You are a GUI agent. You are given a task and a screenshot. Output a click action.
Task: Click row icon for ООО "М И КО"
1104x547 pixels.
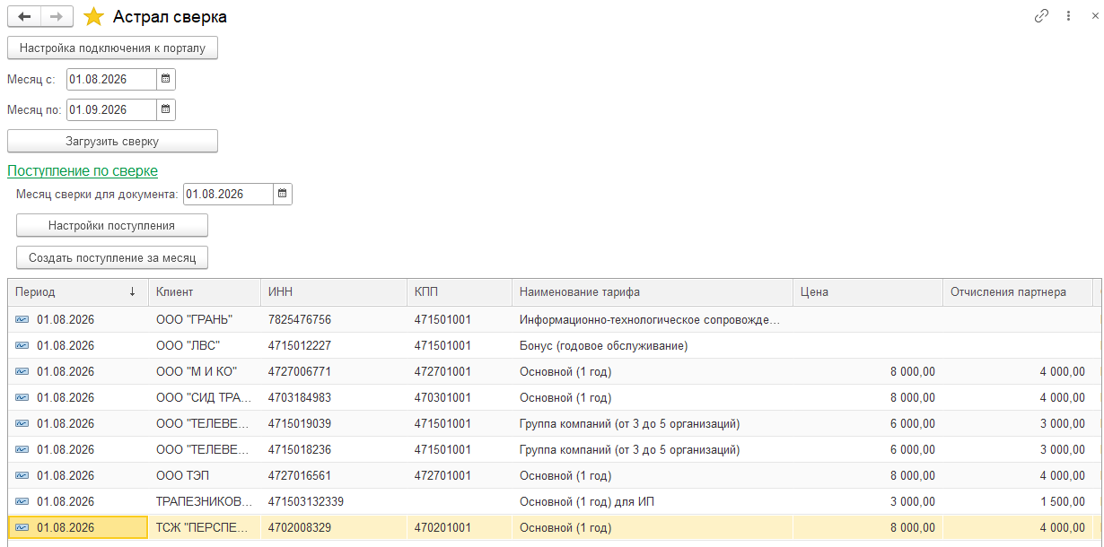(x=22, y=371)
